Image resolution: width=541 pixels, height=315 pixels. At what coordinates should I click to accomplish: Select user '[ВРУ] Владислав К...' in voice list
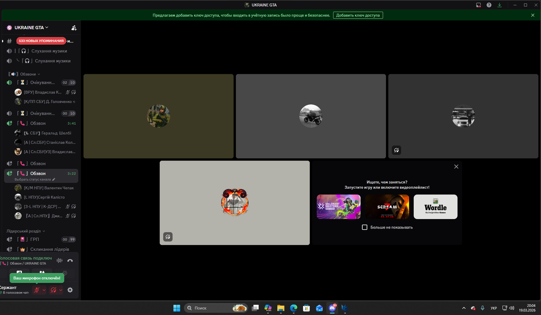point(46,92)
